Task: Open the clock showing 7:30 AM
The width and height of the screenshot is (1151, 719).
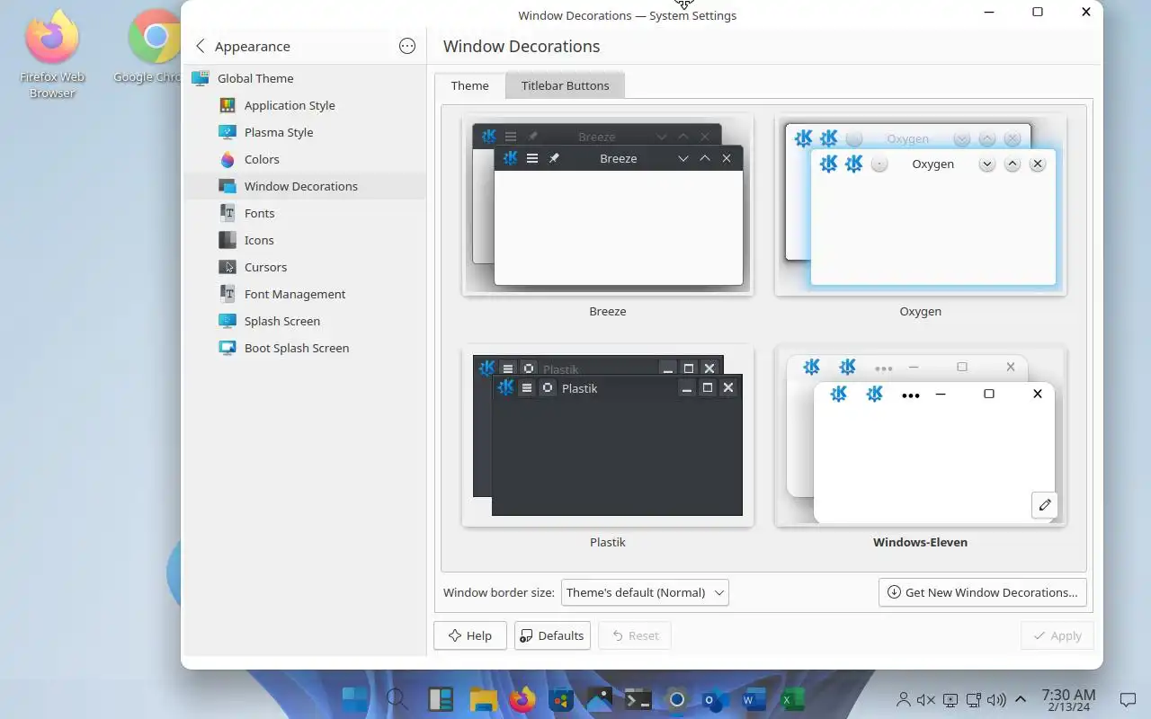Action: click(x=1068, y=700)
